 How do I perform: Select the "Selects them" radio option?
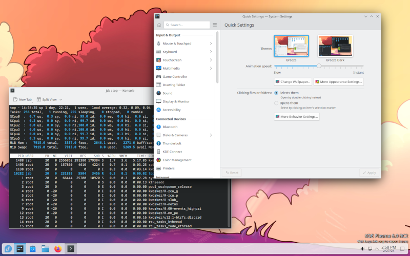pyautogui.click(x=277, y=93)
